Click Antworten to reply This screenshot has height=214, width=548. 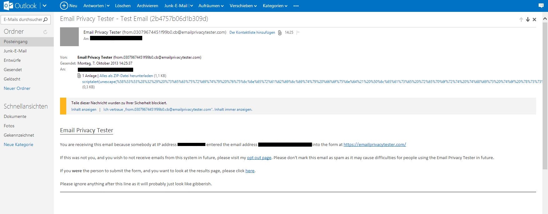[93, 6]
